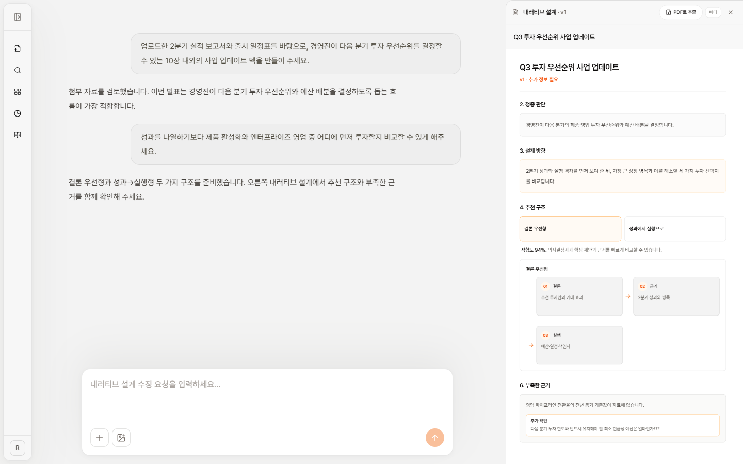Image resolution: width=743 pixels, height=464 pixels.
Task: Click the '4. 추천 구조' section heading
Action: click(532, 207)
